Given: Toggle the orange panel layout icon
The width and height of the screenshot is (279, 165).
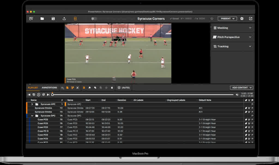Looking at the screenshot, I should pyautogui.click(x=75, y=19).
